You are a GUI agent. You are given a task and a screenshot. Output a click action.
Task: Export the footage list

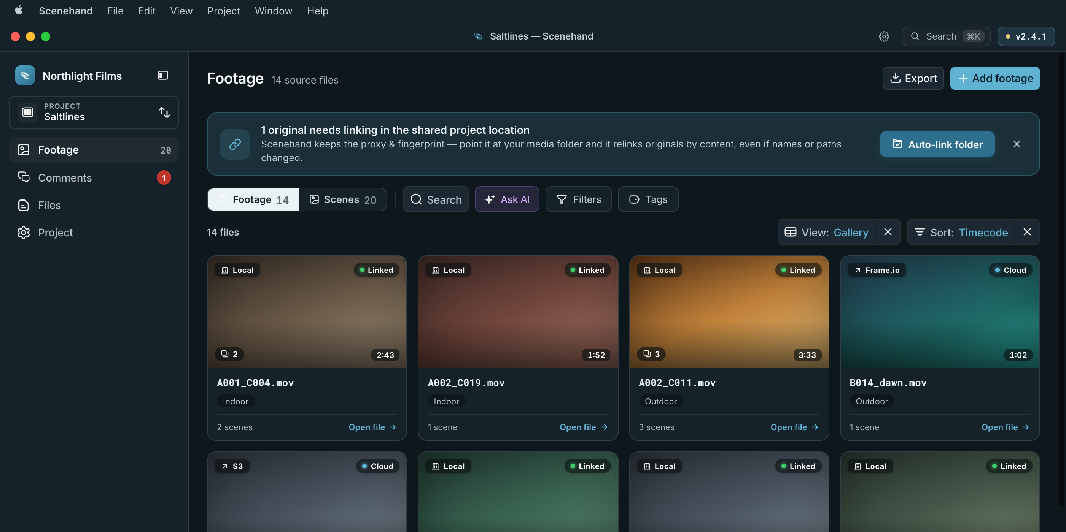(913, 78)
